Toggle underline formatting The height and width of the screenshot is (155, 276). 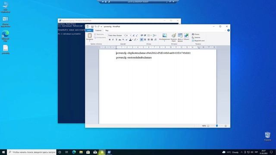116,40
